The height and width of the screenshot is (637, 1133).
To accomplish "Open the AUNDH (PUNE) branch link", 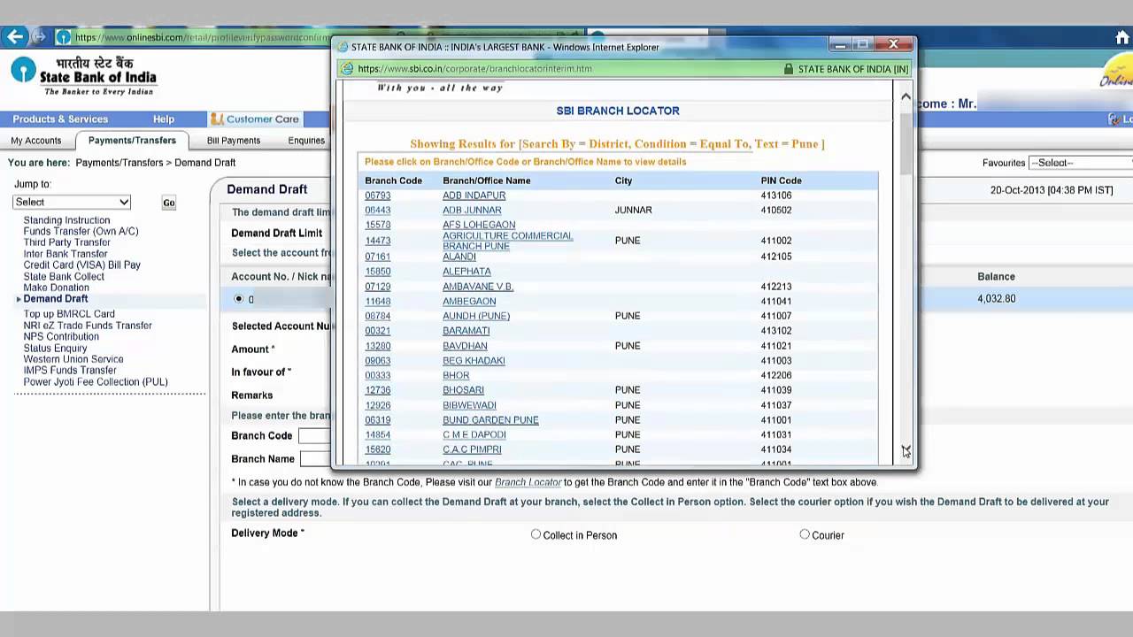I will pyautogui.click(x=476, y=316).
